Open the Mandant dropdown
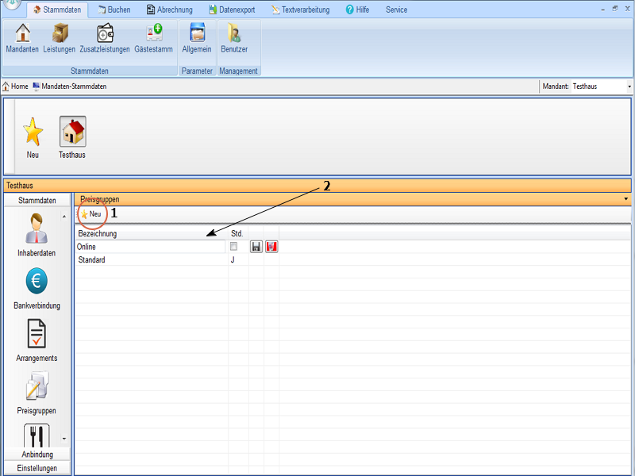This screenshot has width=635, height=476. (629, 86)
